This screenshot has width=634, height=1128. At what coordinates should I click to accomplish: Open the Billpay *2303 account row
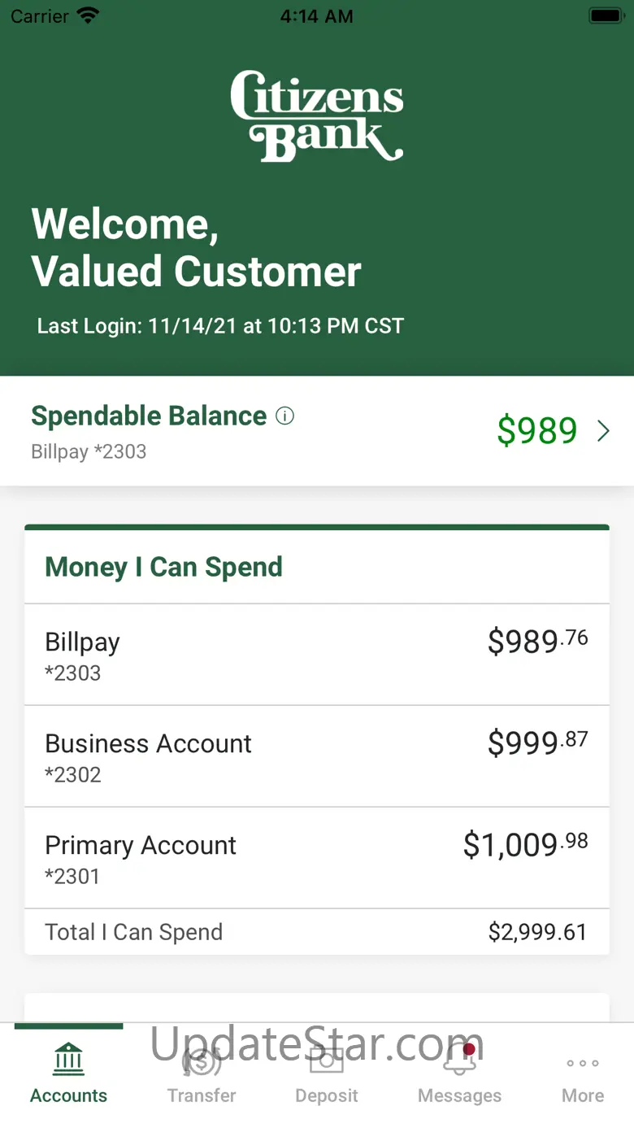coord(317,655)
